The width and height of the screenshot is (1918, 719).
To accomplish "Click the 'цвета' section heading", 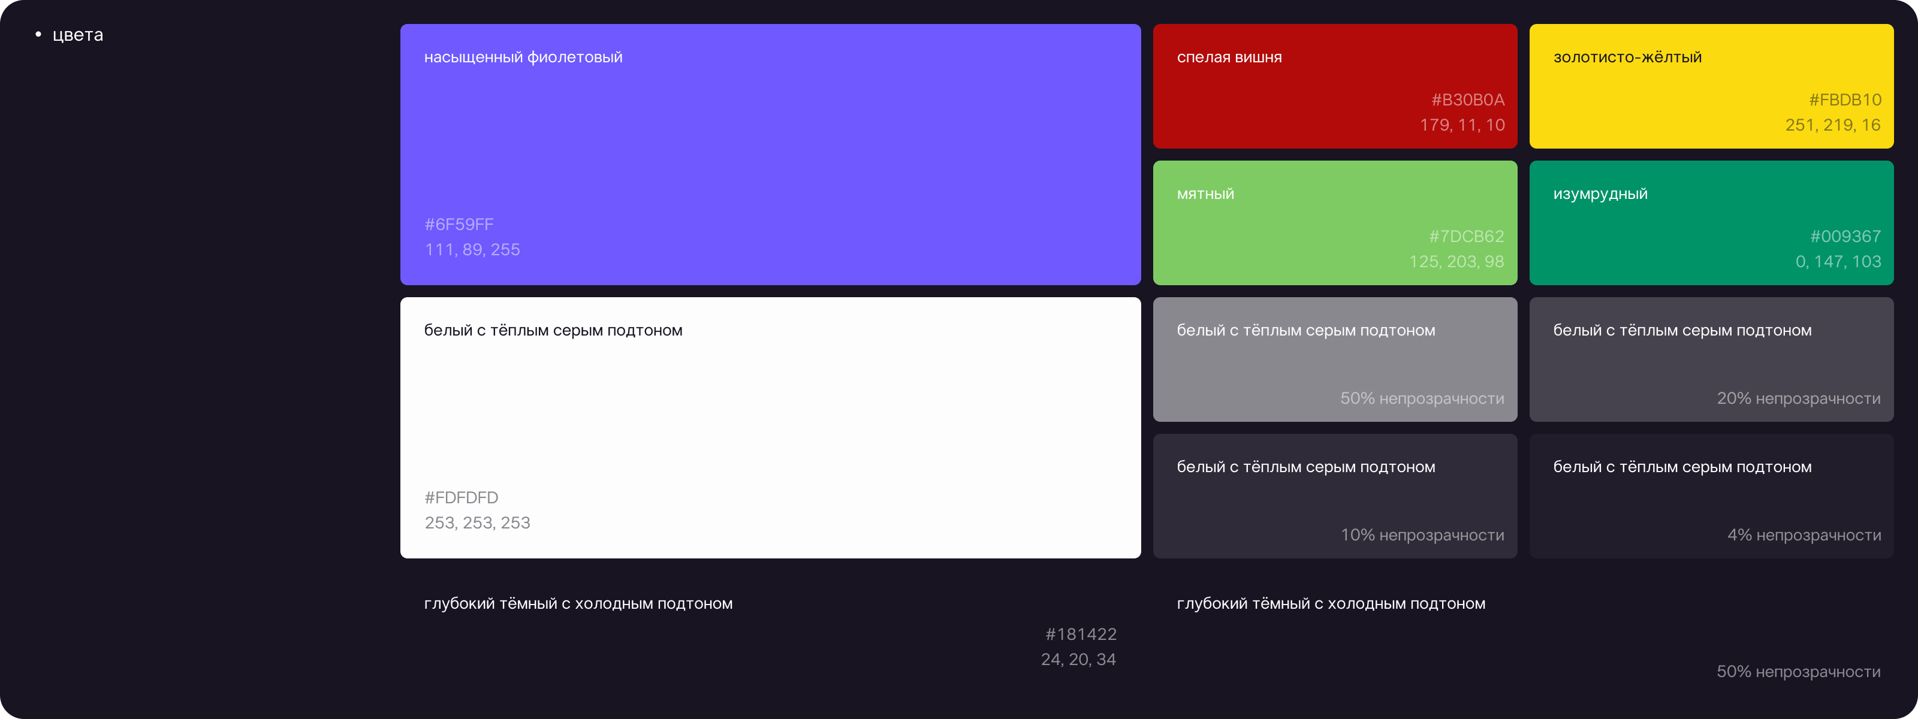I will click(x=77, y=35).
